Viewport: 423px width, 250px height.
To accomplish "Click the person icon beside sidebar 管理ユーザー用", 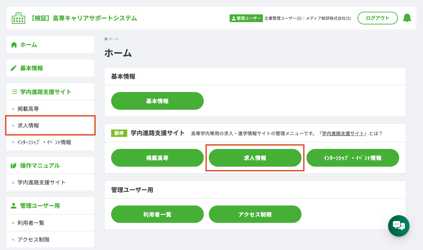I will [x=14, y=205].
